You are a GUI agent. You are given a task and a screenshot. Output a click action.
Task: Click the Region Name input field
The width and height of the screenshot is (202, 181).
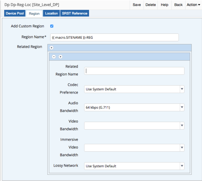[x=114, y=37]
